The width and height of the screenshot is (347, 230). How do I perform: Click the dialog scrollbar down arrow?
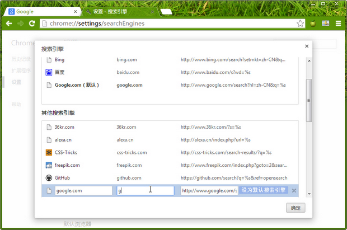pos(309,194)
